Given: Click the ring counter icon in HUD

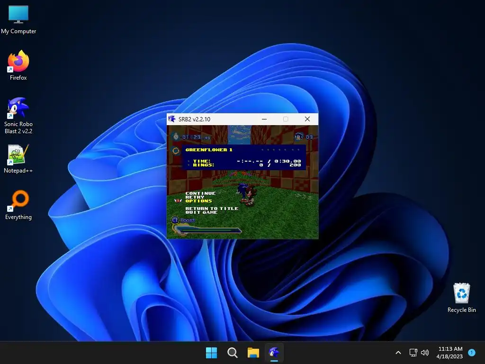Looking at the screenshot, I should coord(176,151).
